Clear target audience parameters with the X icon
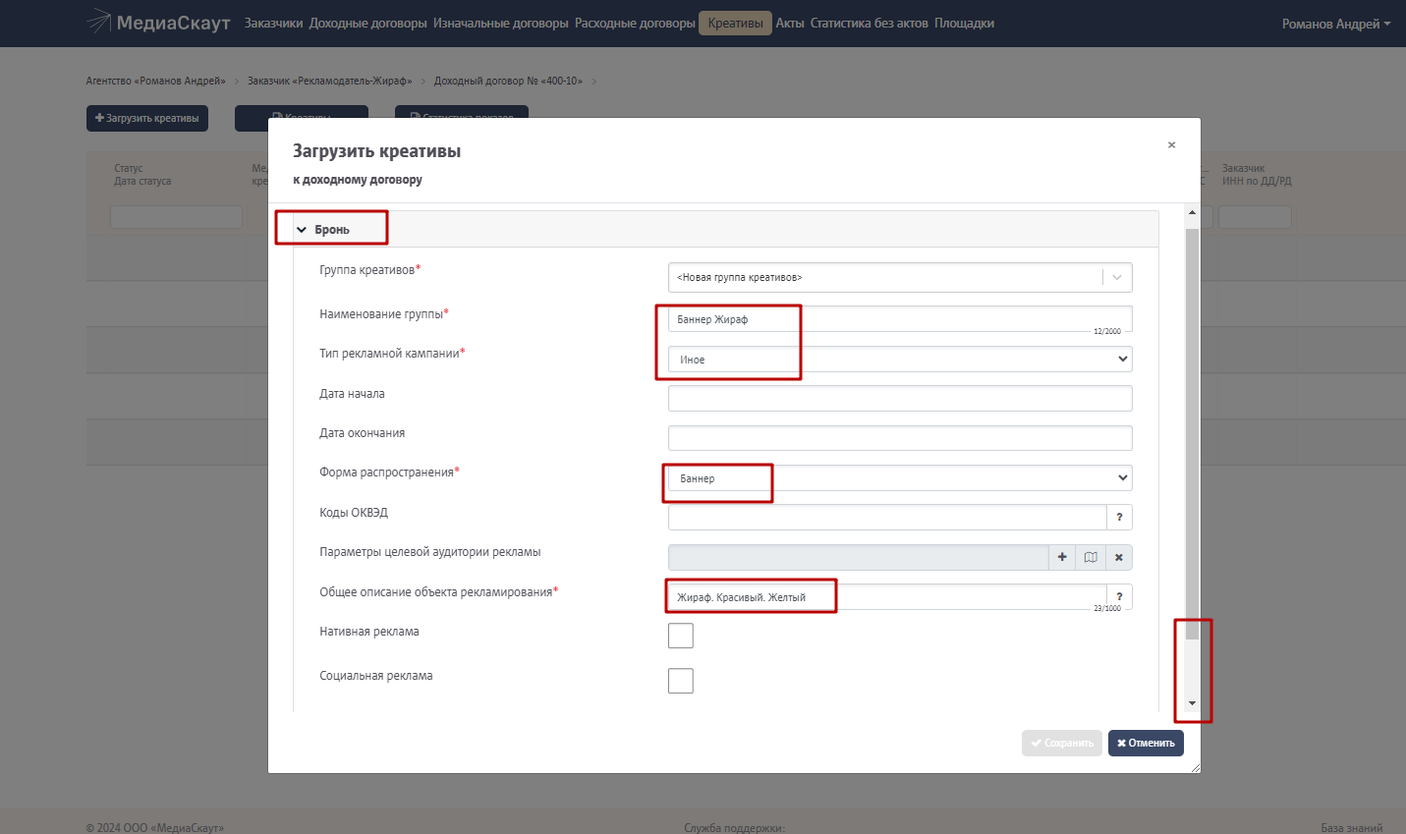Screen dimensions: 1406x834 [x=1119, y=557]
